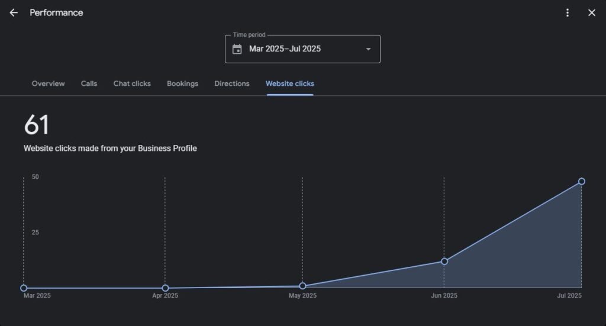Expand the Time period dropdown arrow
The image size is (606, 326).
[x=368, y=49]
